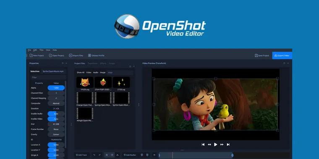The image size is (319, 159).
Task: Toggle timeline snapping magnet
Action: click(107, 155)
